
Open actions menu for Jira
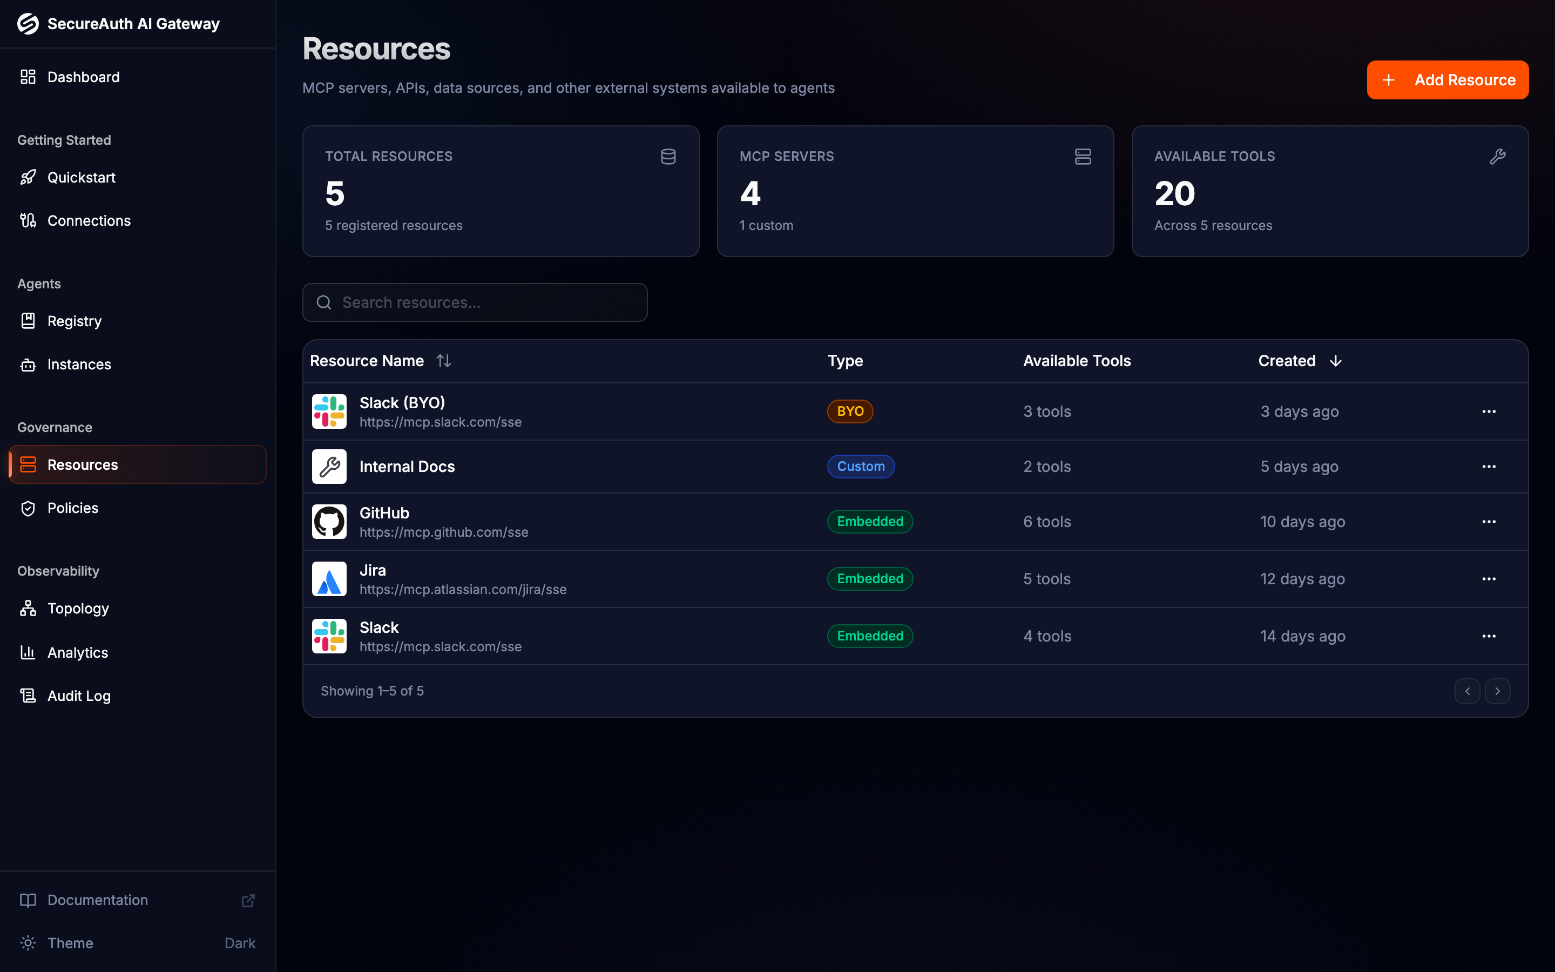coord(1489,578)
